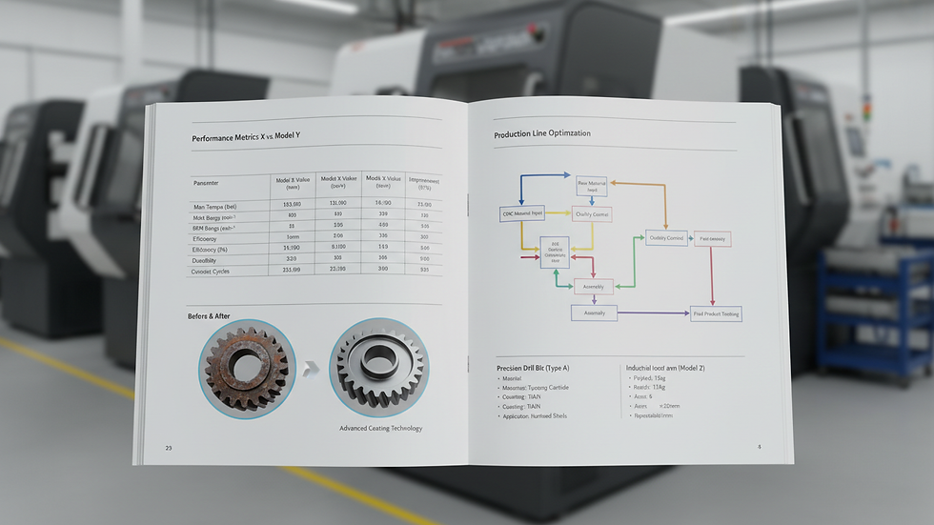This screenshot has height=525, width=934.
Task: Select the Raw Material flowchart box
Action: pos(592,187)
